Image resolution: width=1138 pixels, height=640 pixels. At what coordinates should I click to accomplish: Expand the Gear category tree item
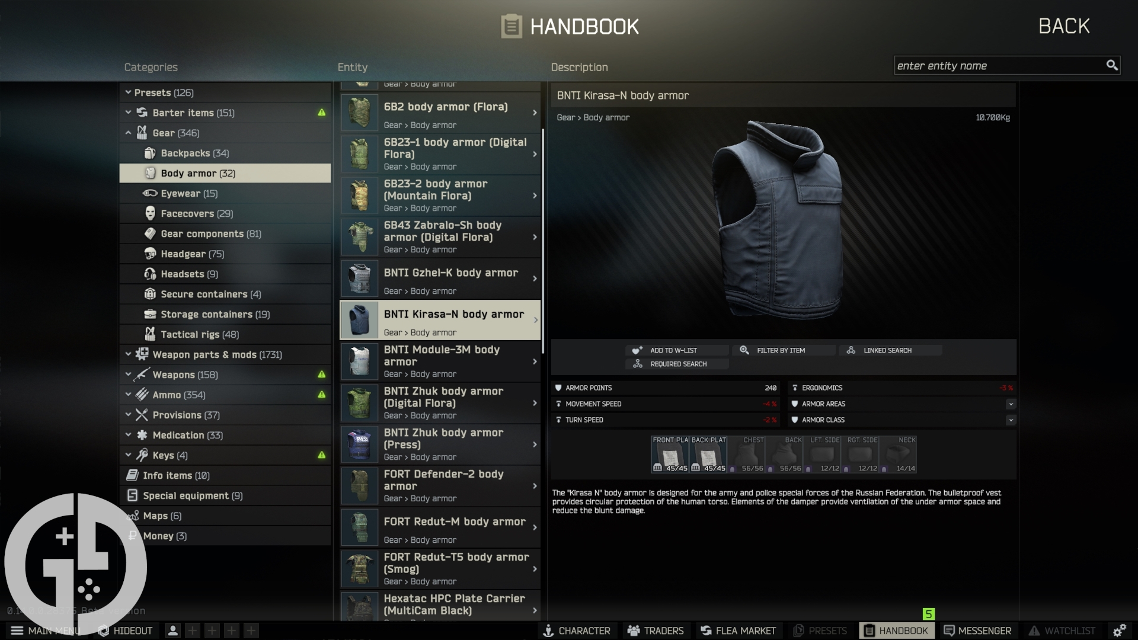click(127, 133)
